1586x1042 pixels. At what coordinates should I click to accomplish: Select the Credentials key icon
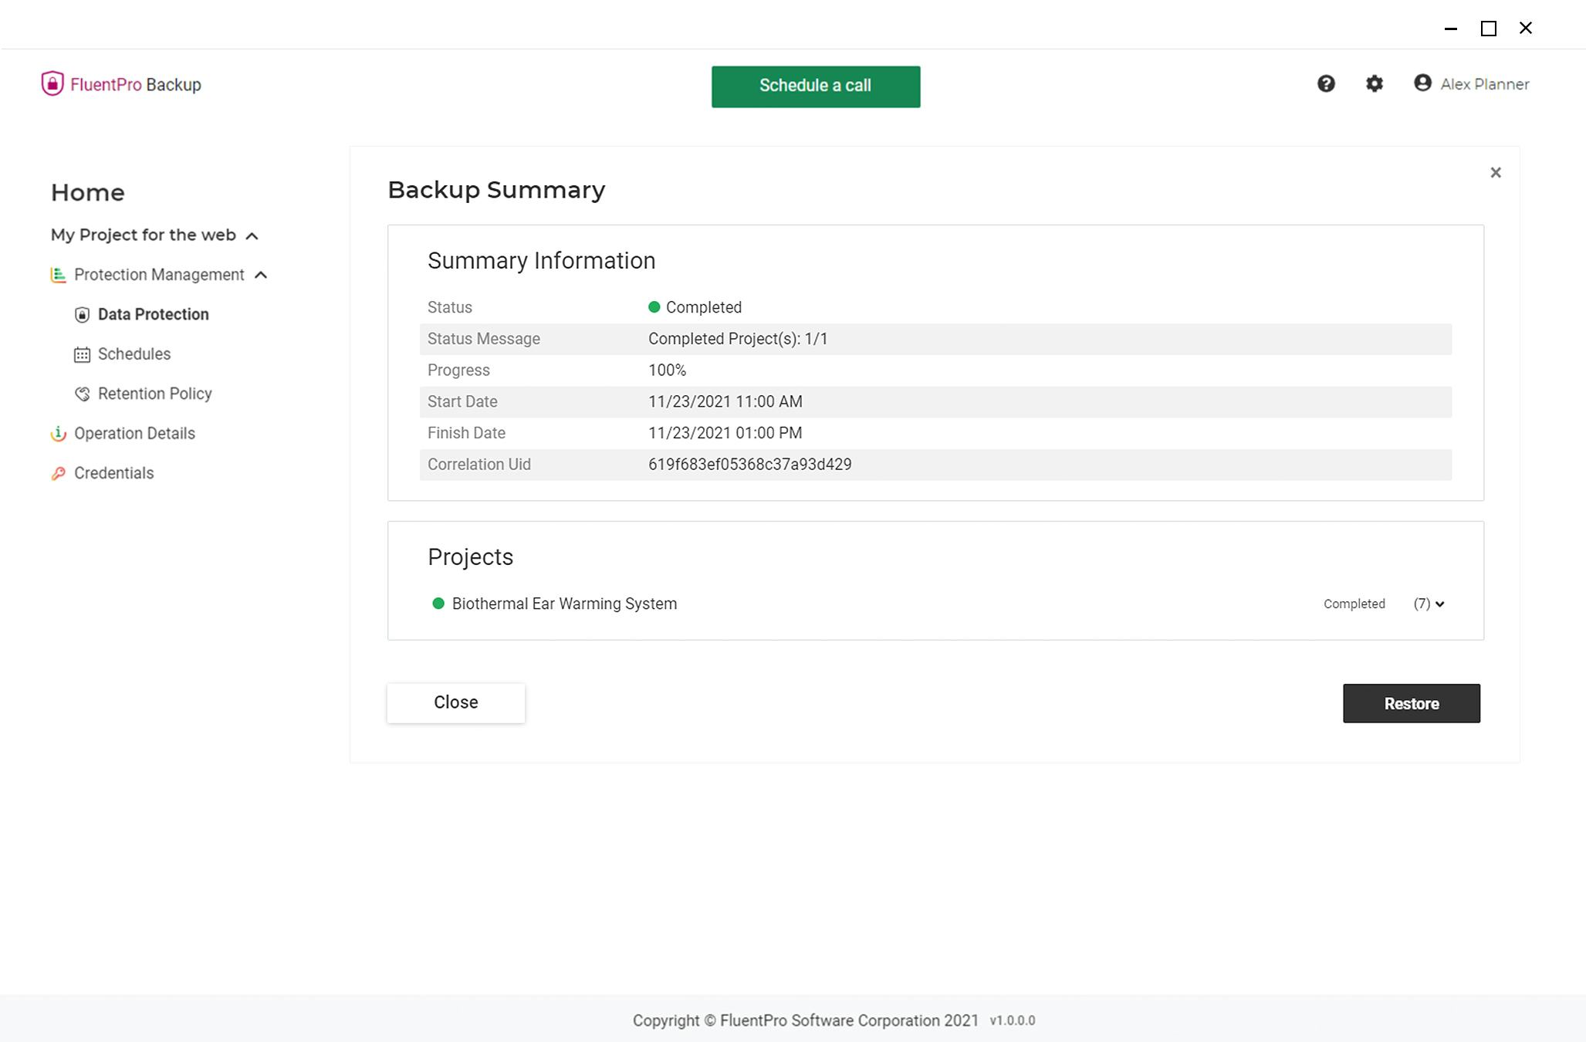[x=58, y=473]
